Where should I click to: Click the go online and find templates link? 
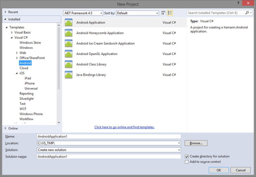[124, 127]
